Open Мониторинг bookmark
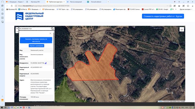Image resolution: width=195 pixels, height=109 pixels. [x=120, y=9]
